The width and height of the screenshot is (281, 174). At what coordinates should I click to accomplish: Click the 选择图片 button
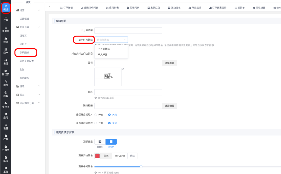(x=169, y=63)
